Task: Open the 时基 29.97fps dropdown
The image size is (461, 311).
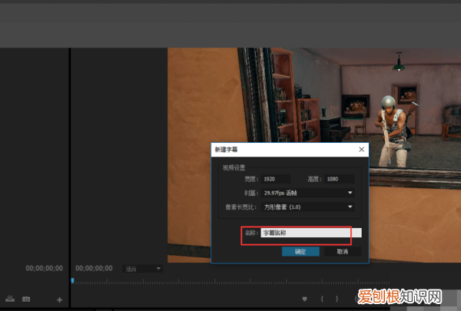Action: click(307, 193)
